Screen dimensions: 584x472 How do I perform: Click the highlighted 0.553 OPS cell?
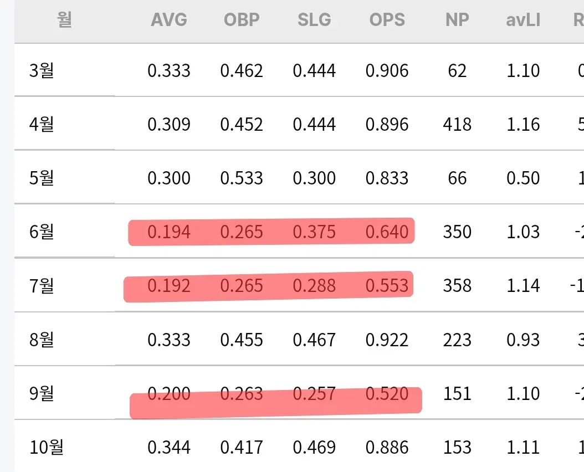tap(387, 286)
